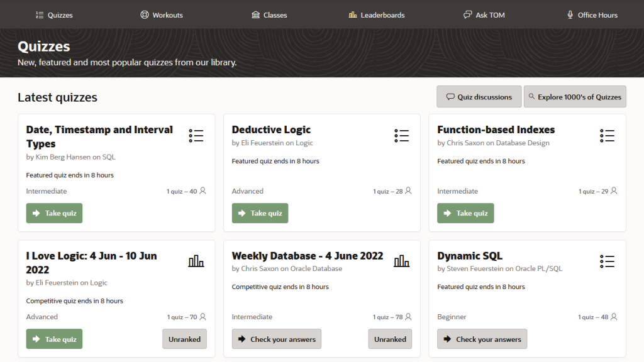644x362 pixels.
Task: Take the Deductive Logic quiz
Action: pyautogui.click(x=260, y=213)
